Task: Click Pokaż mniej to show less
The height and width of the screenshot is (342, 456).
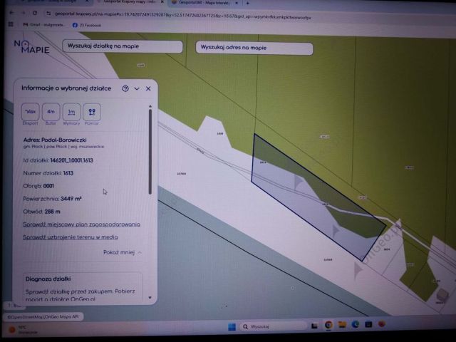Action: (x=122, y=252)
